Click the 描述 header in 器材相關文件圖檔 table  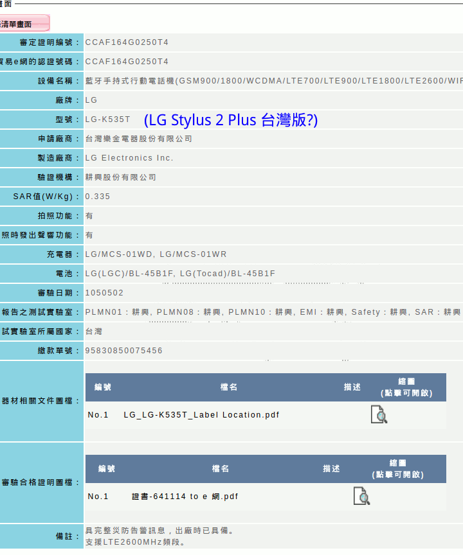click(x=352, y=387)
